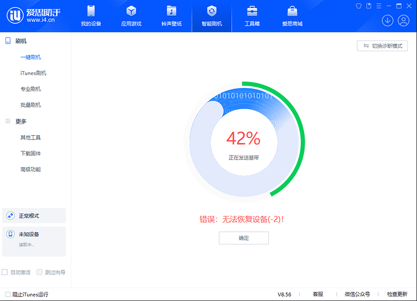Toggle the 跳过向导 checkbox
417x301 pixels.
tap(39, 272)
